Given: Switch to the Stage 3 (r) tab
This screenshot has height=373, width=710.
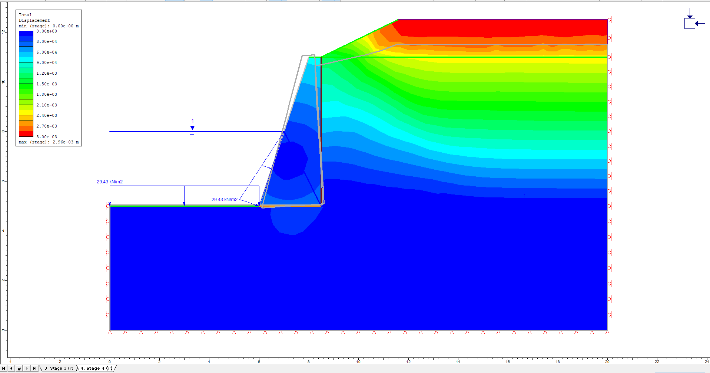Looking at the screenshot, I should tap(59, 368).
